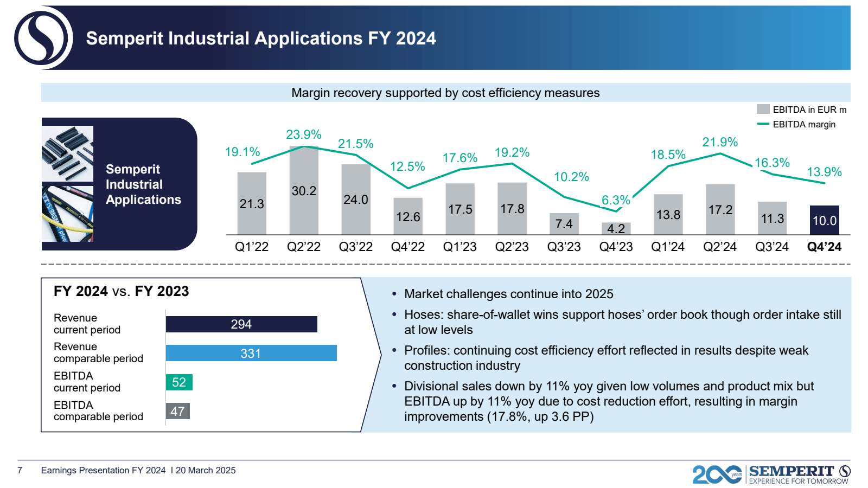This screenshot has width=868, height=488.
Task: Click the EBITDA current period label
Action: (x=87, y=382)
